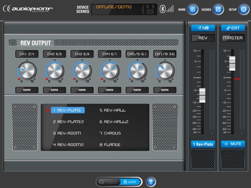Click the CH1 reverb send knob
The width and height of the screenshot is (251, 188).
tap(27, 70)
